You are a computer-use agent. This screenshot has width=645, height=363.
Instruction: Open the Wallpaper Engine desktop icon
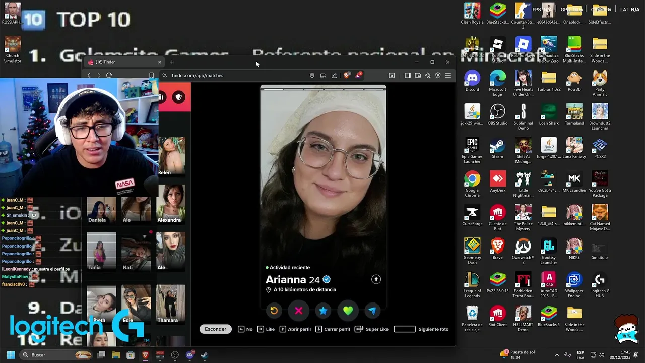(x=574, y=285)
